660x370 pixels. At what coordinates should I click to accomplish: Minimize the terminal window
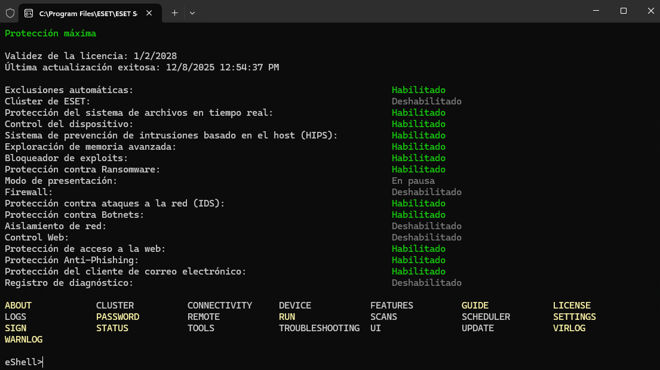[595, 11]
